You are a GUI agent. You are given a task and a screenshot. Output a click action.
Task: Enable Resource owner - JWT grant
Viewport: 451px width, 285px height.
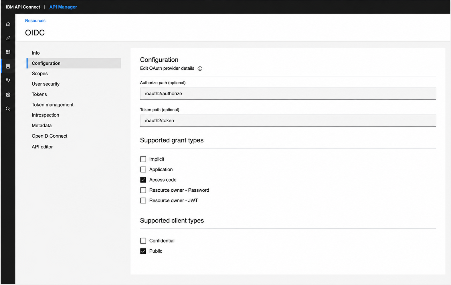tap(143, 200)
